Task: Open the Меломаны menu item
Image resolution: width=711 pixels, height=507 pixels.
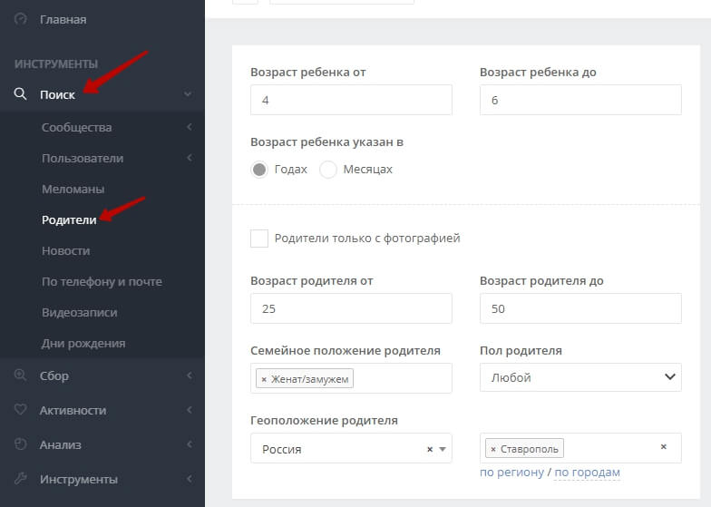Action: click(73, 190)
